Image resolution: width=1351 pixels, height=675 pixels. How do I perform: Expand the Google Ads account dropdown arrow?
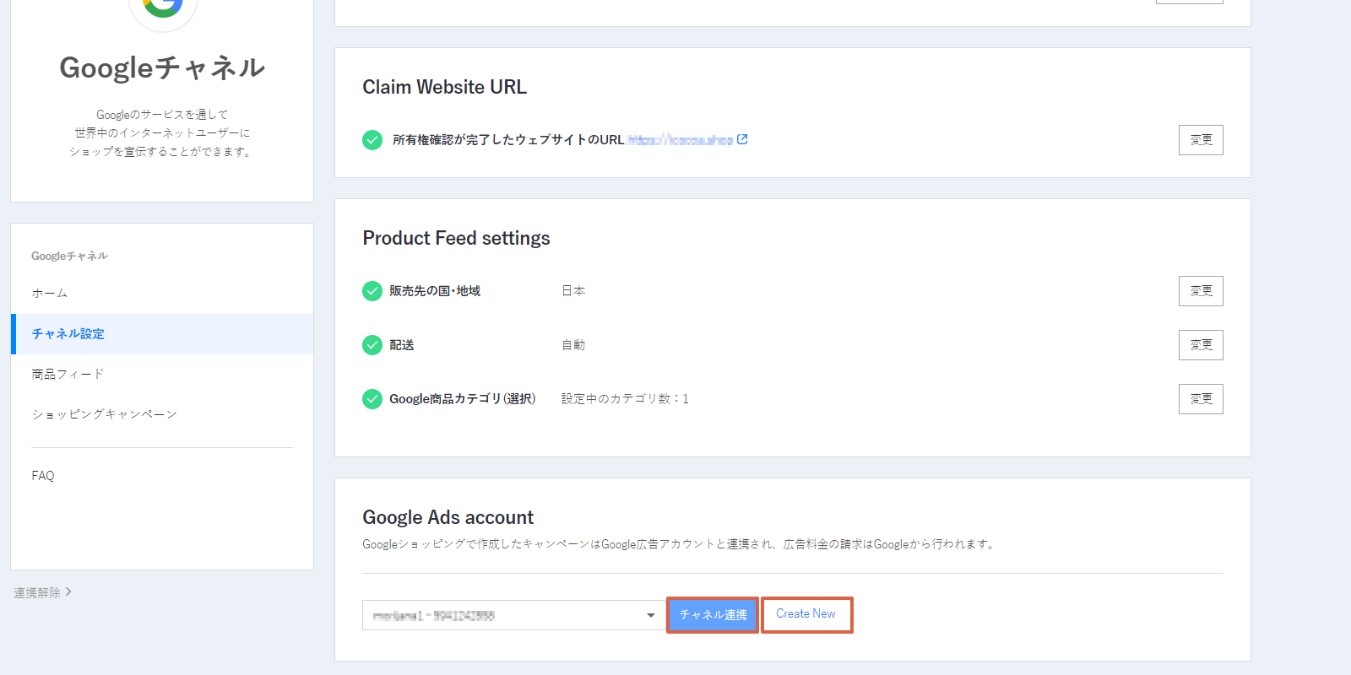coord(650,615)
